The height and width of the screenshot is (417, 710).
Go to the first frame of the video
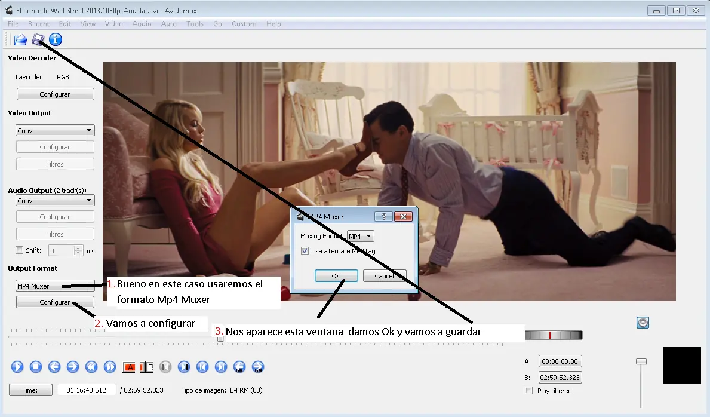click(x=202, y=367)
